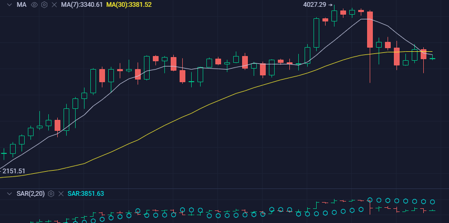Select the MA(7):3340.61 value label

click(x=81, y=5)
